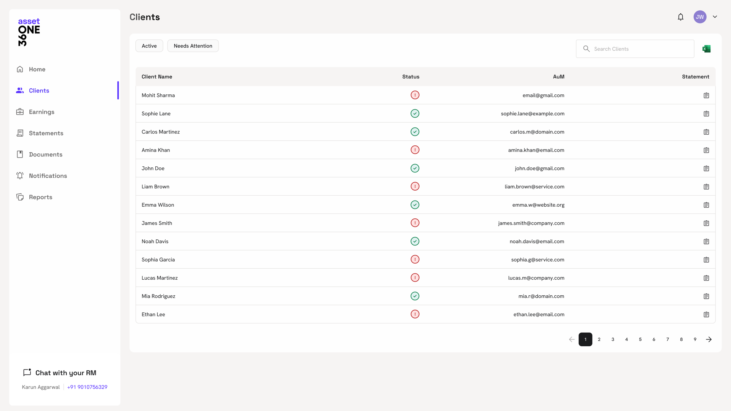Expand the user account dropdown chevron

pos(715,17)
